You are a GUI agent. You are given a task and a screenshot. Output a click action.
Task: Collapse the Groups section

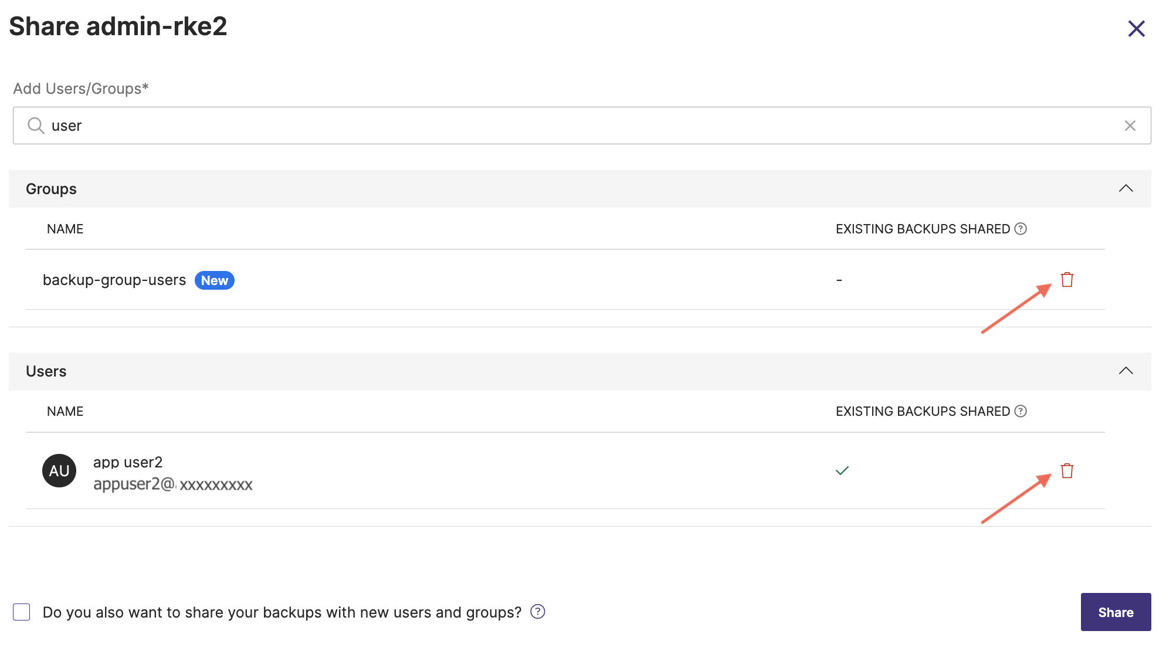point(1126,188)
